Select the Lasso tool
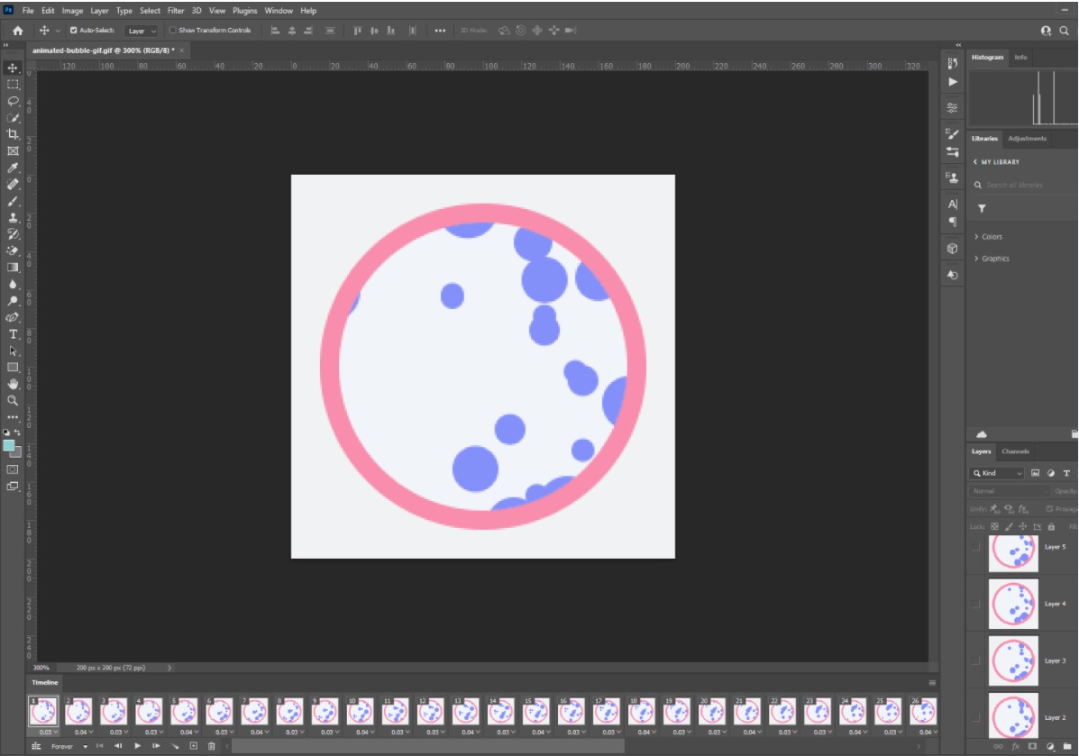 13,99
